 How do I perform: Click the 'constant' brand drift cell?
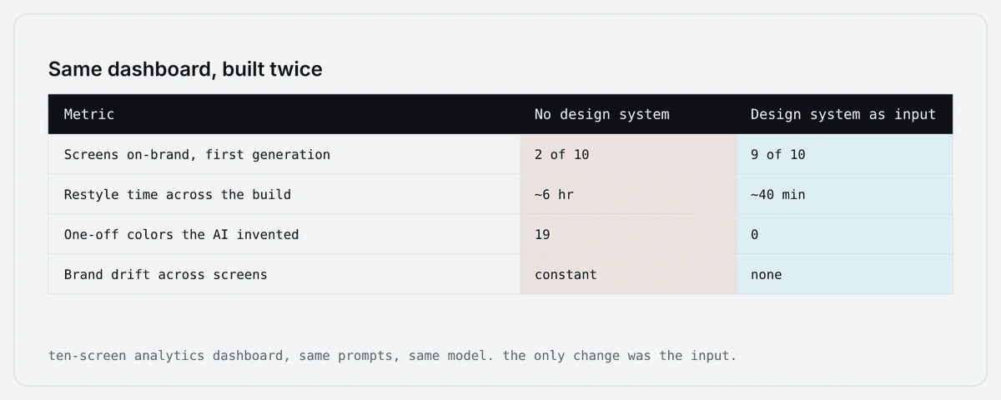[628, 274]
